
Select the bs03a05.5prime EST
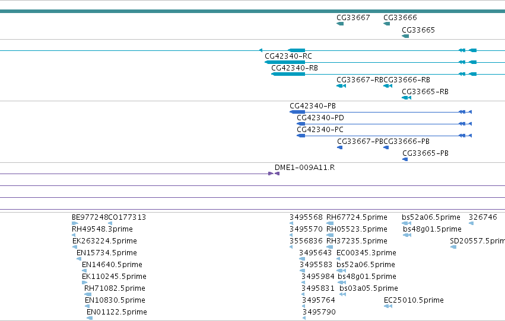click(369, 289)
